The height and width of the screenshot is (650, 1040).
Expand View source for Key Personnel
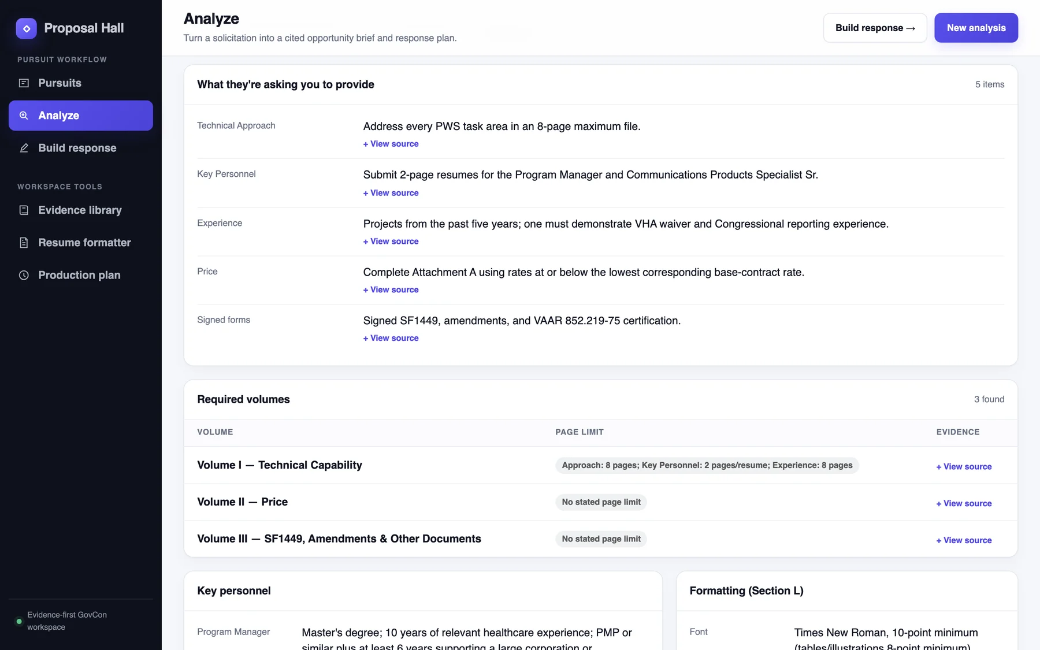click(x=391, y=193)
